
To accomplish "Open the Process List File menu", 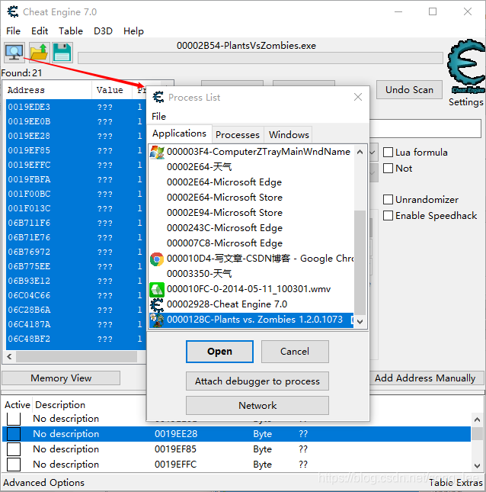I will click(159, 117).
